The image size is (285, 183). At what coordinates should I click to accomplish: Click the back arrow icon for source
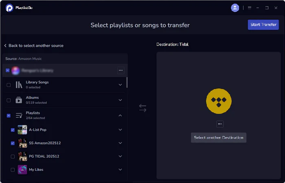(5, 46)
